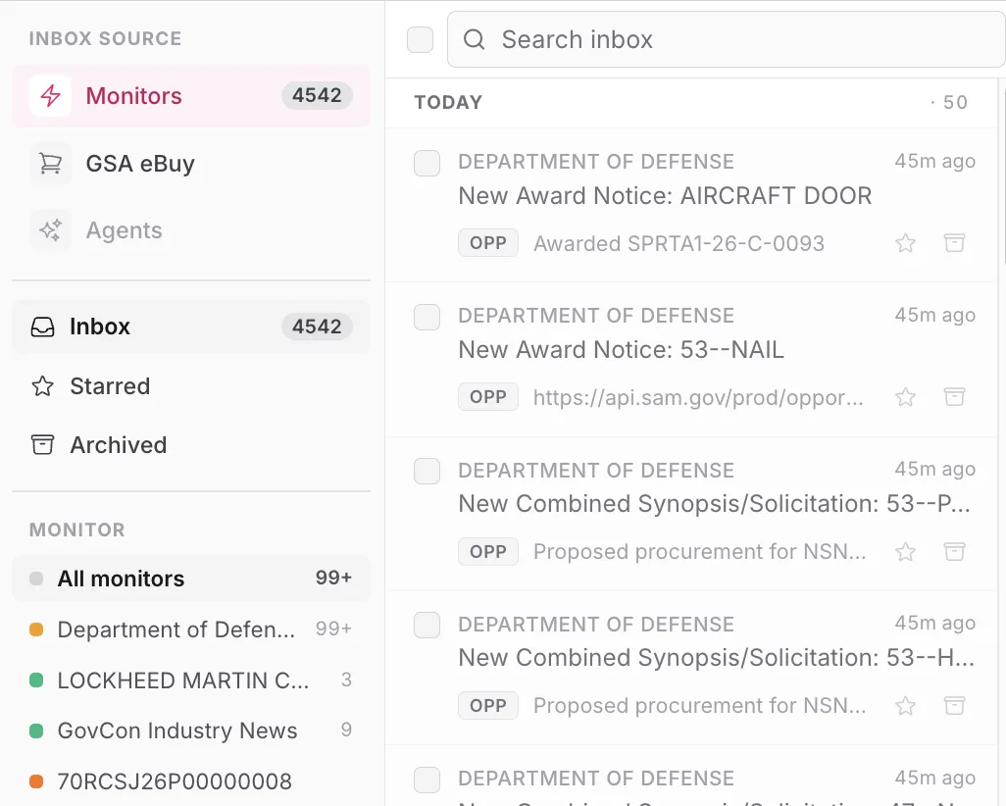Archive the 53--H... combined synopsis item

(954, 705)
